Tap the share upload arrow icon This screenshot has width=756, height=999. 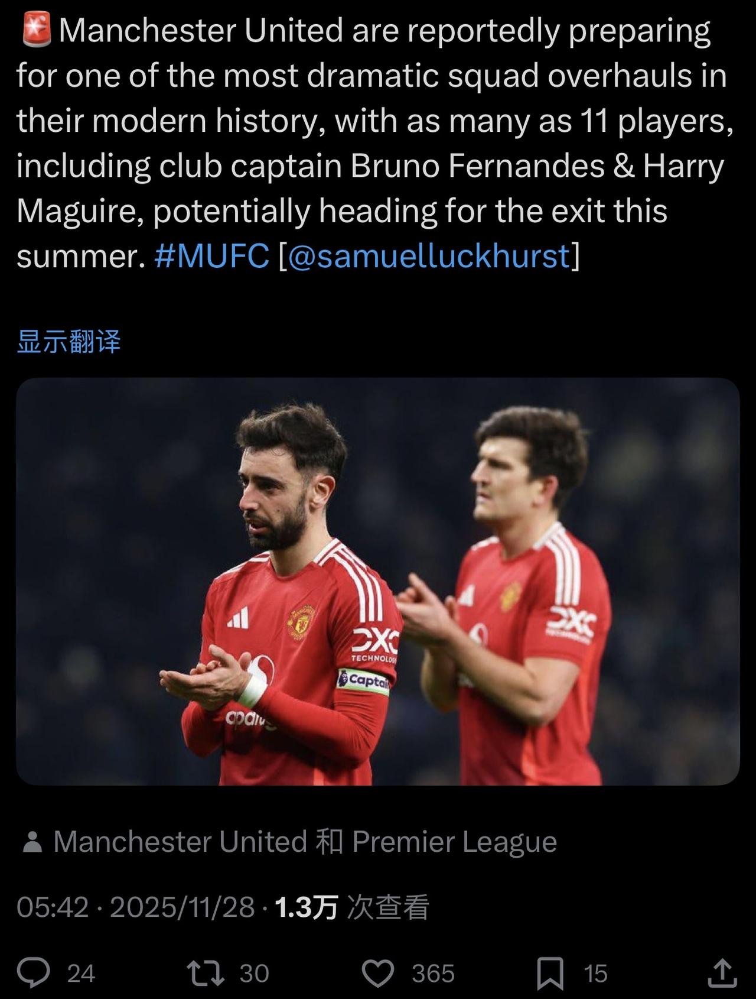click(x=721, y=973)
